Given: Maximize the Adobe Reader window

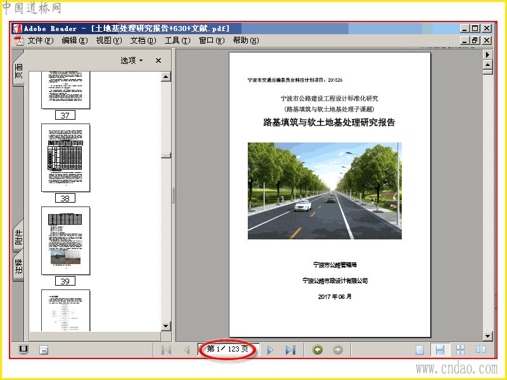Looking at the screenshot, I should pos(475,28).
